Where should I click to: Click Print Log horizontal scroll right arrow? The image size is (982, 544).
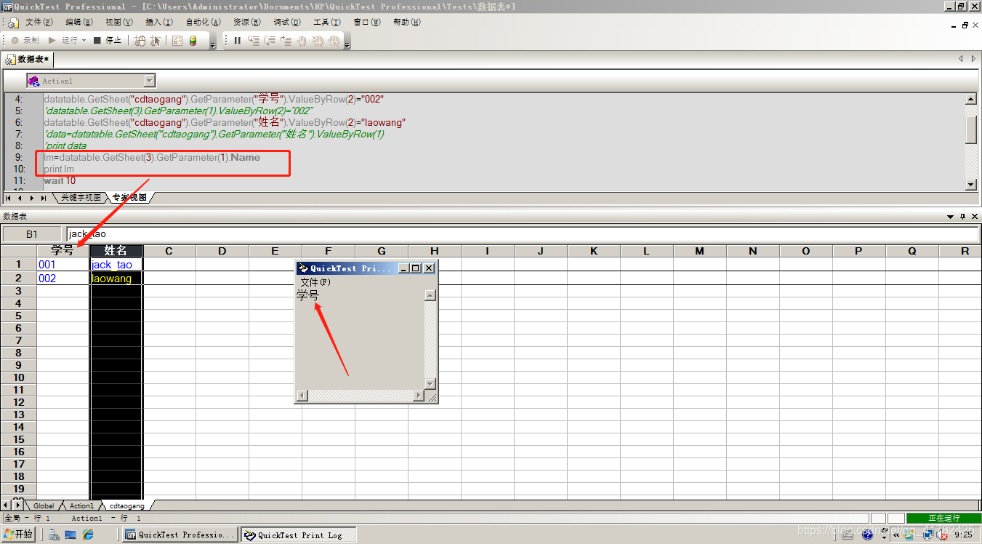point(419,396)
